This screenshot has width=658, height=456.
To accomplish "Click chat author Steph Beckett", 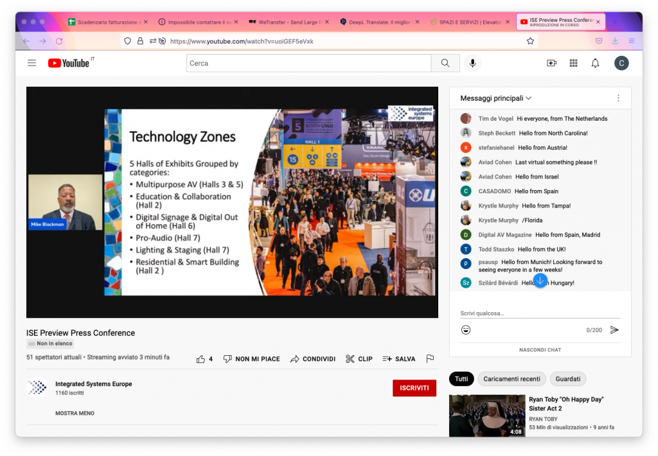I will click(497, 133).
